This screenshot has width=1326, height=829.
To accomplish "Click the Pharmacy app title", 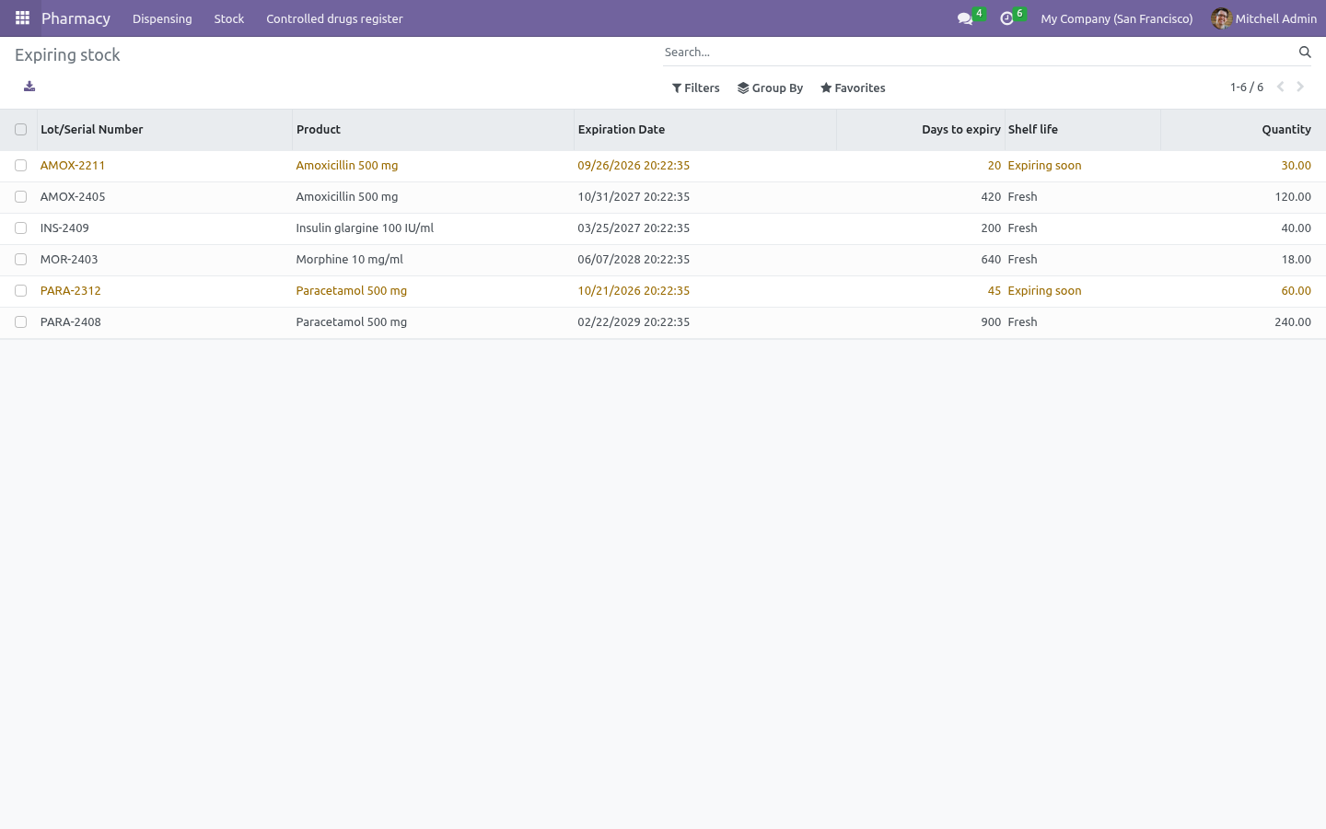I will (76, 18).
